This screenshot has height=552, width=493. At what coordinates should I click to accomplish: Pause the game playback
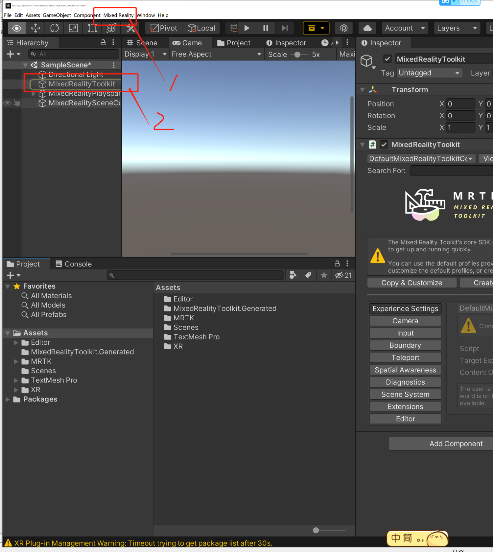pyautogui.click(x=266, y=28)
